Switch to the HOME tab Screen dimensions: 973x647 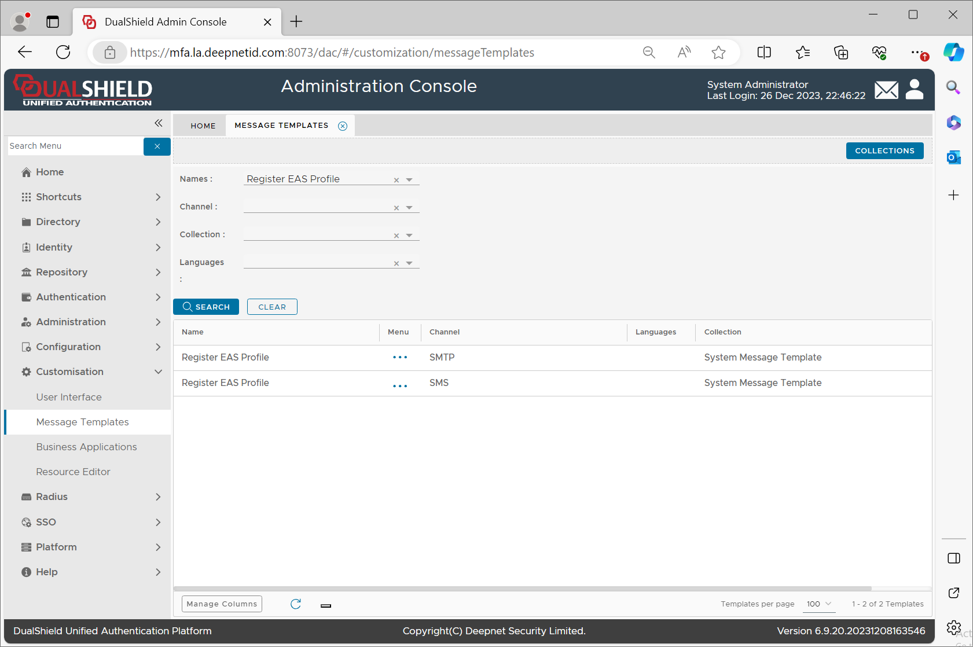pyautogui.click(x=203, y=126)
